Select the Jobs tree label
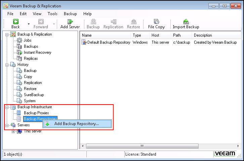 click(28, 40)
